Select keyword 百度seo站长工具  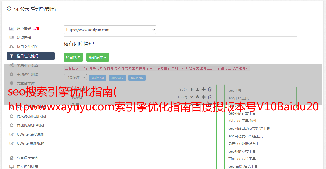[x=242, y=159]
